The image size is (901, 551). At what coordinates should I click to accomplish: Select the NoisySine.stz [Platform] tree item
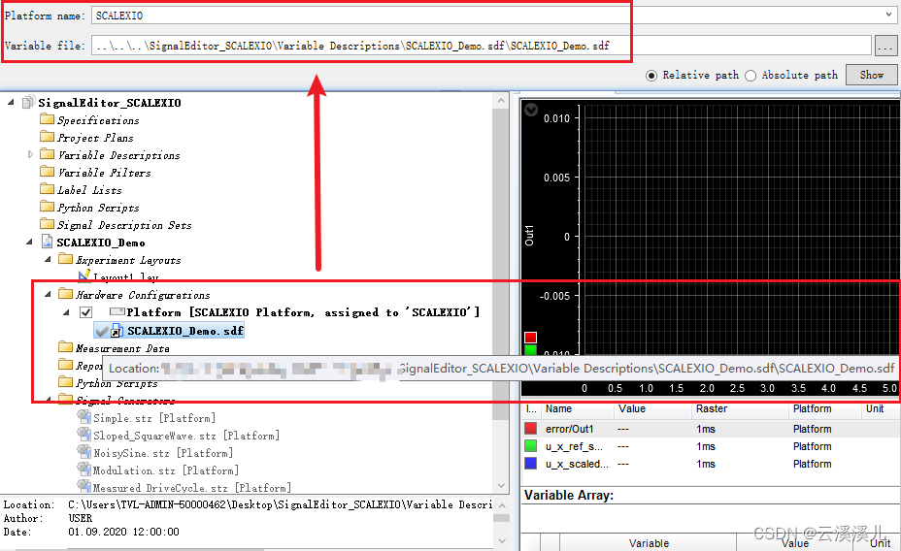[162, 453]
